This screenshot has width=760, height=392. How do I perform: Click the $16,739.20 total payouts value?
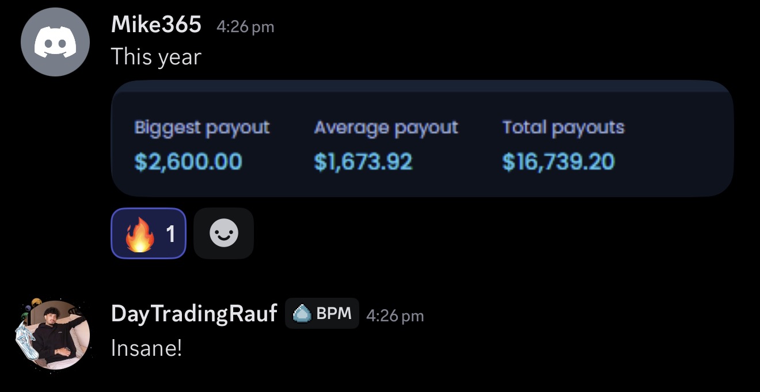(558, 162)
